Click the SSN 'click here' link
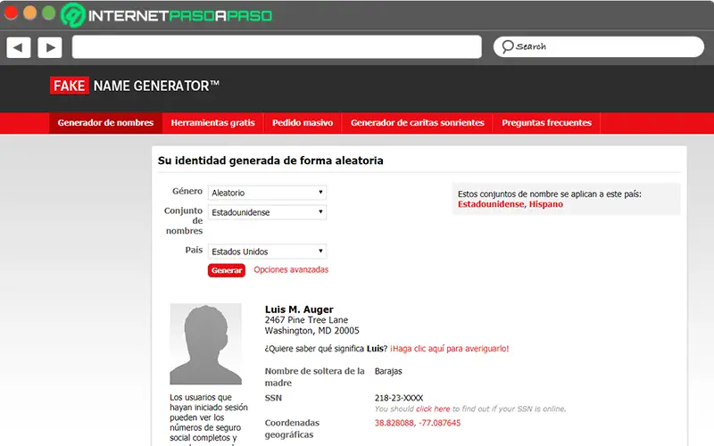Image resolution: width=714 pixels, height=446 pixels. point(433,409)
